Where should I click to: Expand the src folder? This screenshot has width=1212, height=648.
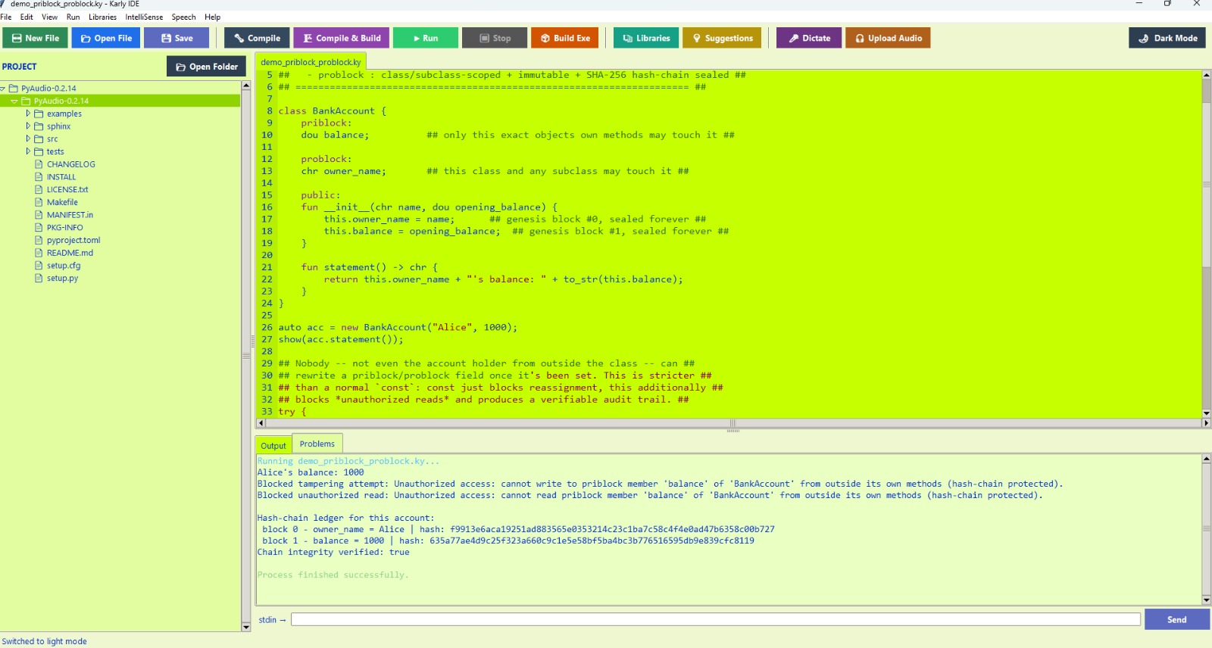click(x=28, y=139)
